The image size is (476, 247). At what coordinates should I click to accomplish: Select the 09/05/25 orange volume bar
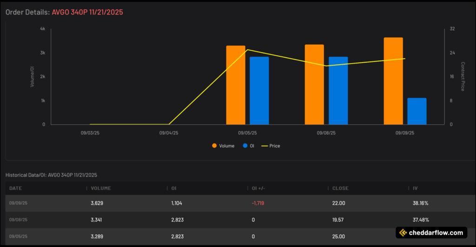pos(236,85)
